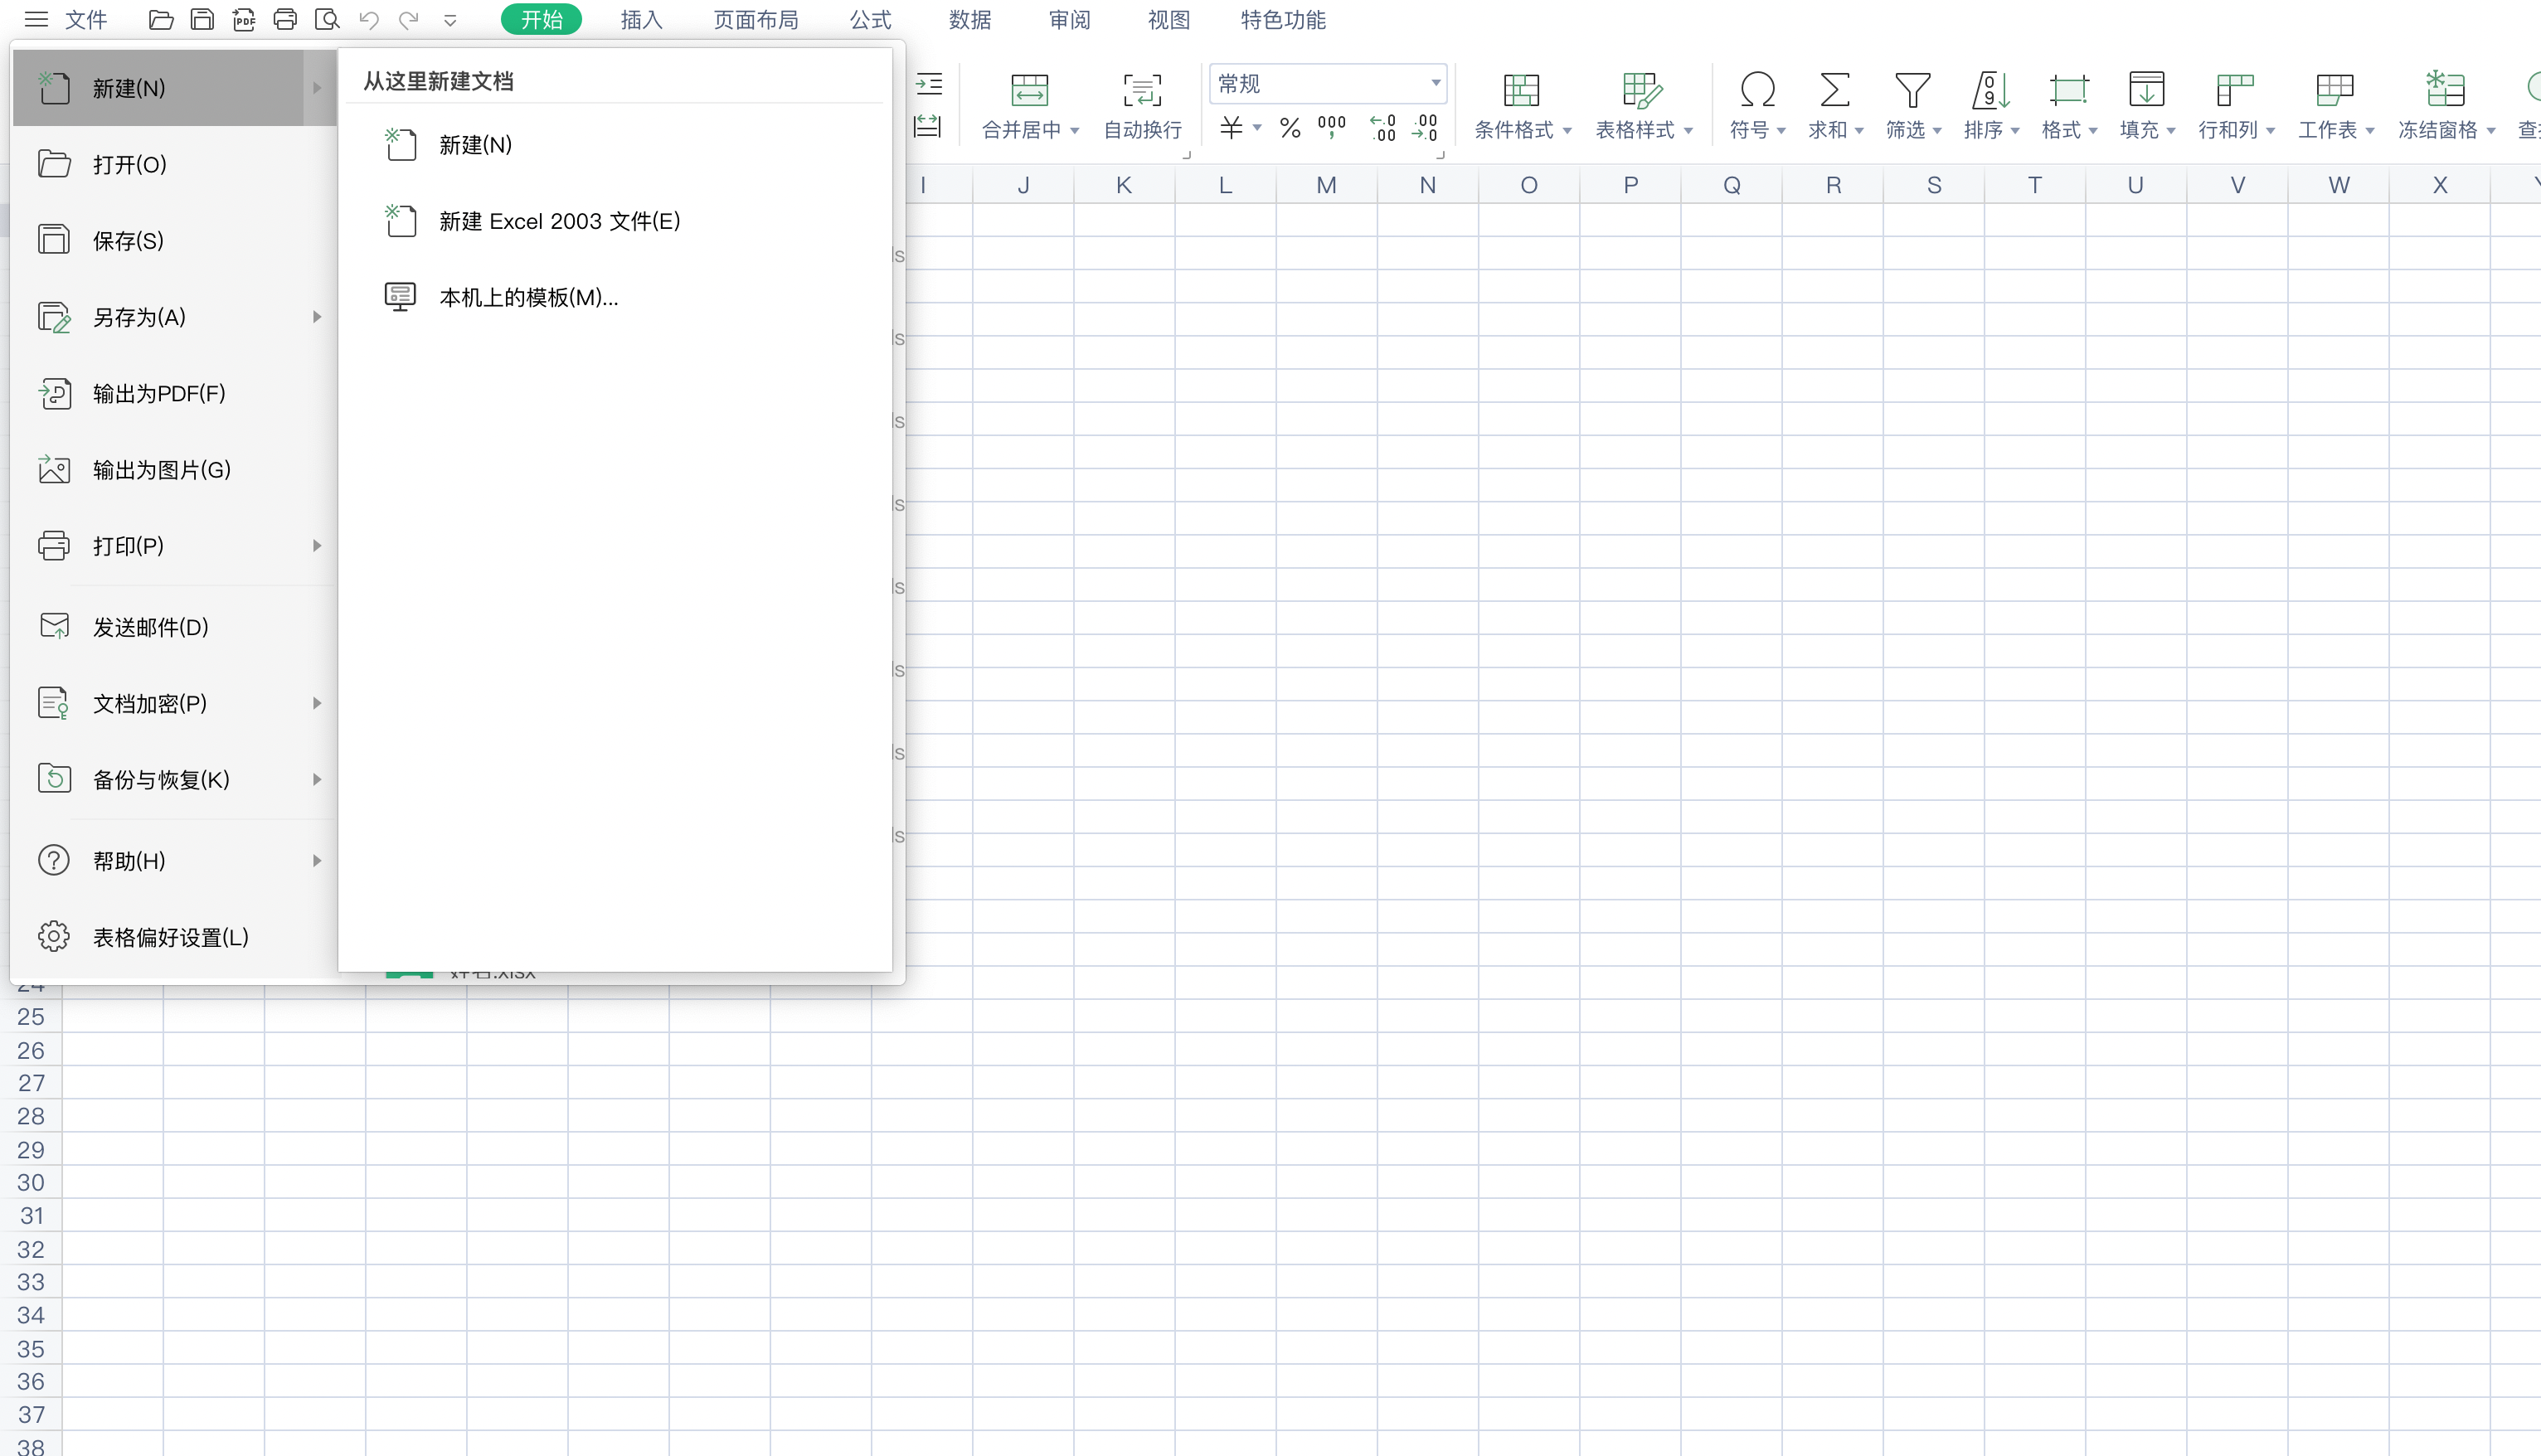
Task: Choose 发送邮件(D) in the file menu
Action: 175,627
